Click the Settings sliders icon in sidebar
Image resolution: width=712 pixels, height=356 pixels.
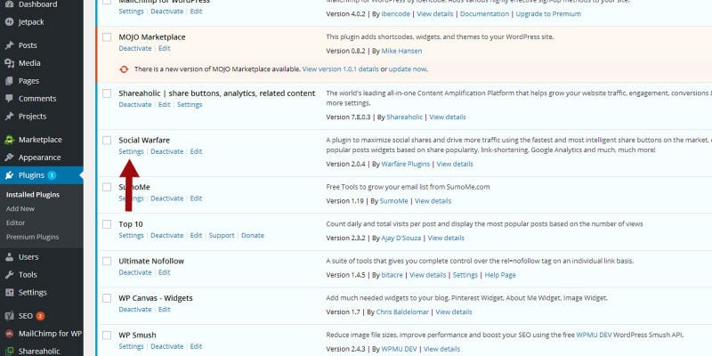(x=9, y=293)
